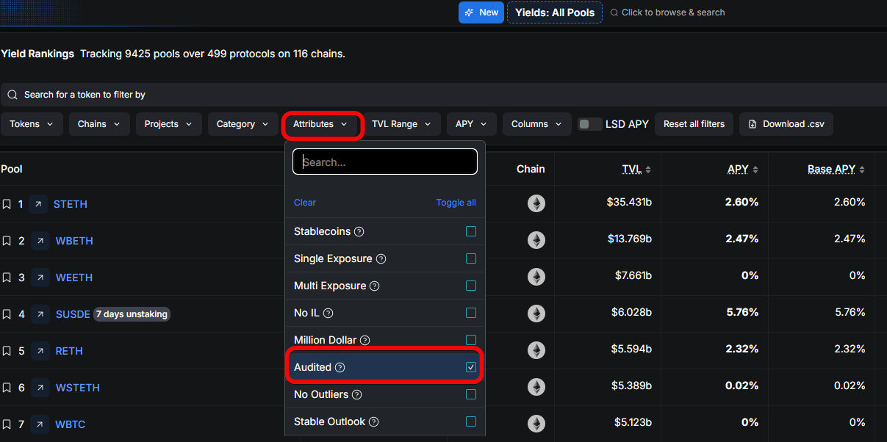The image size is (887, 442).
Task: Click the Audited info question icon
Action: (340, 367)
